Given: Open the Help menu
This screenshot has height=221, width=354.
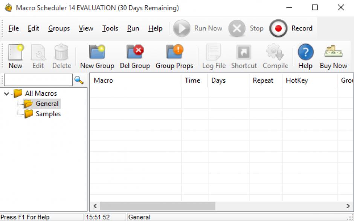Looking at the screenshot, I should (x=155, y=28).
